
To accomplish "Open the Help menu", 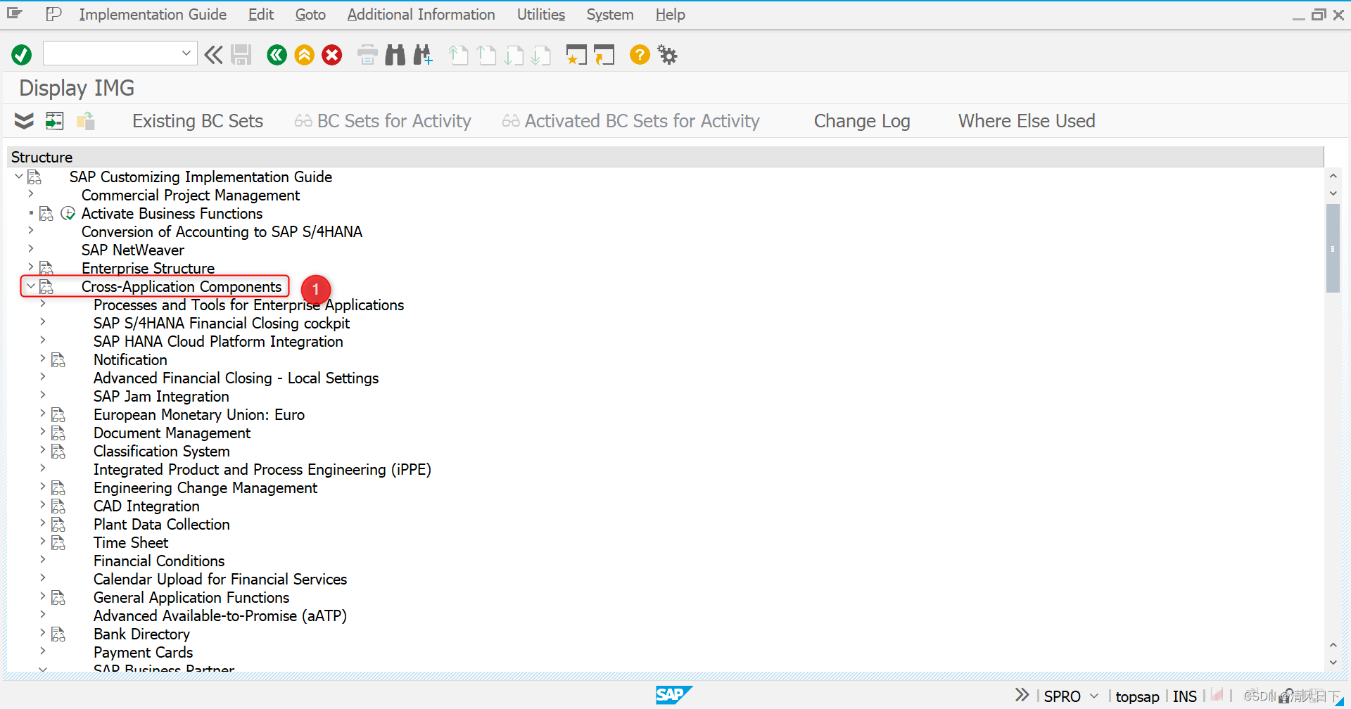I will click(x=671, y=14).
